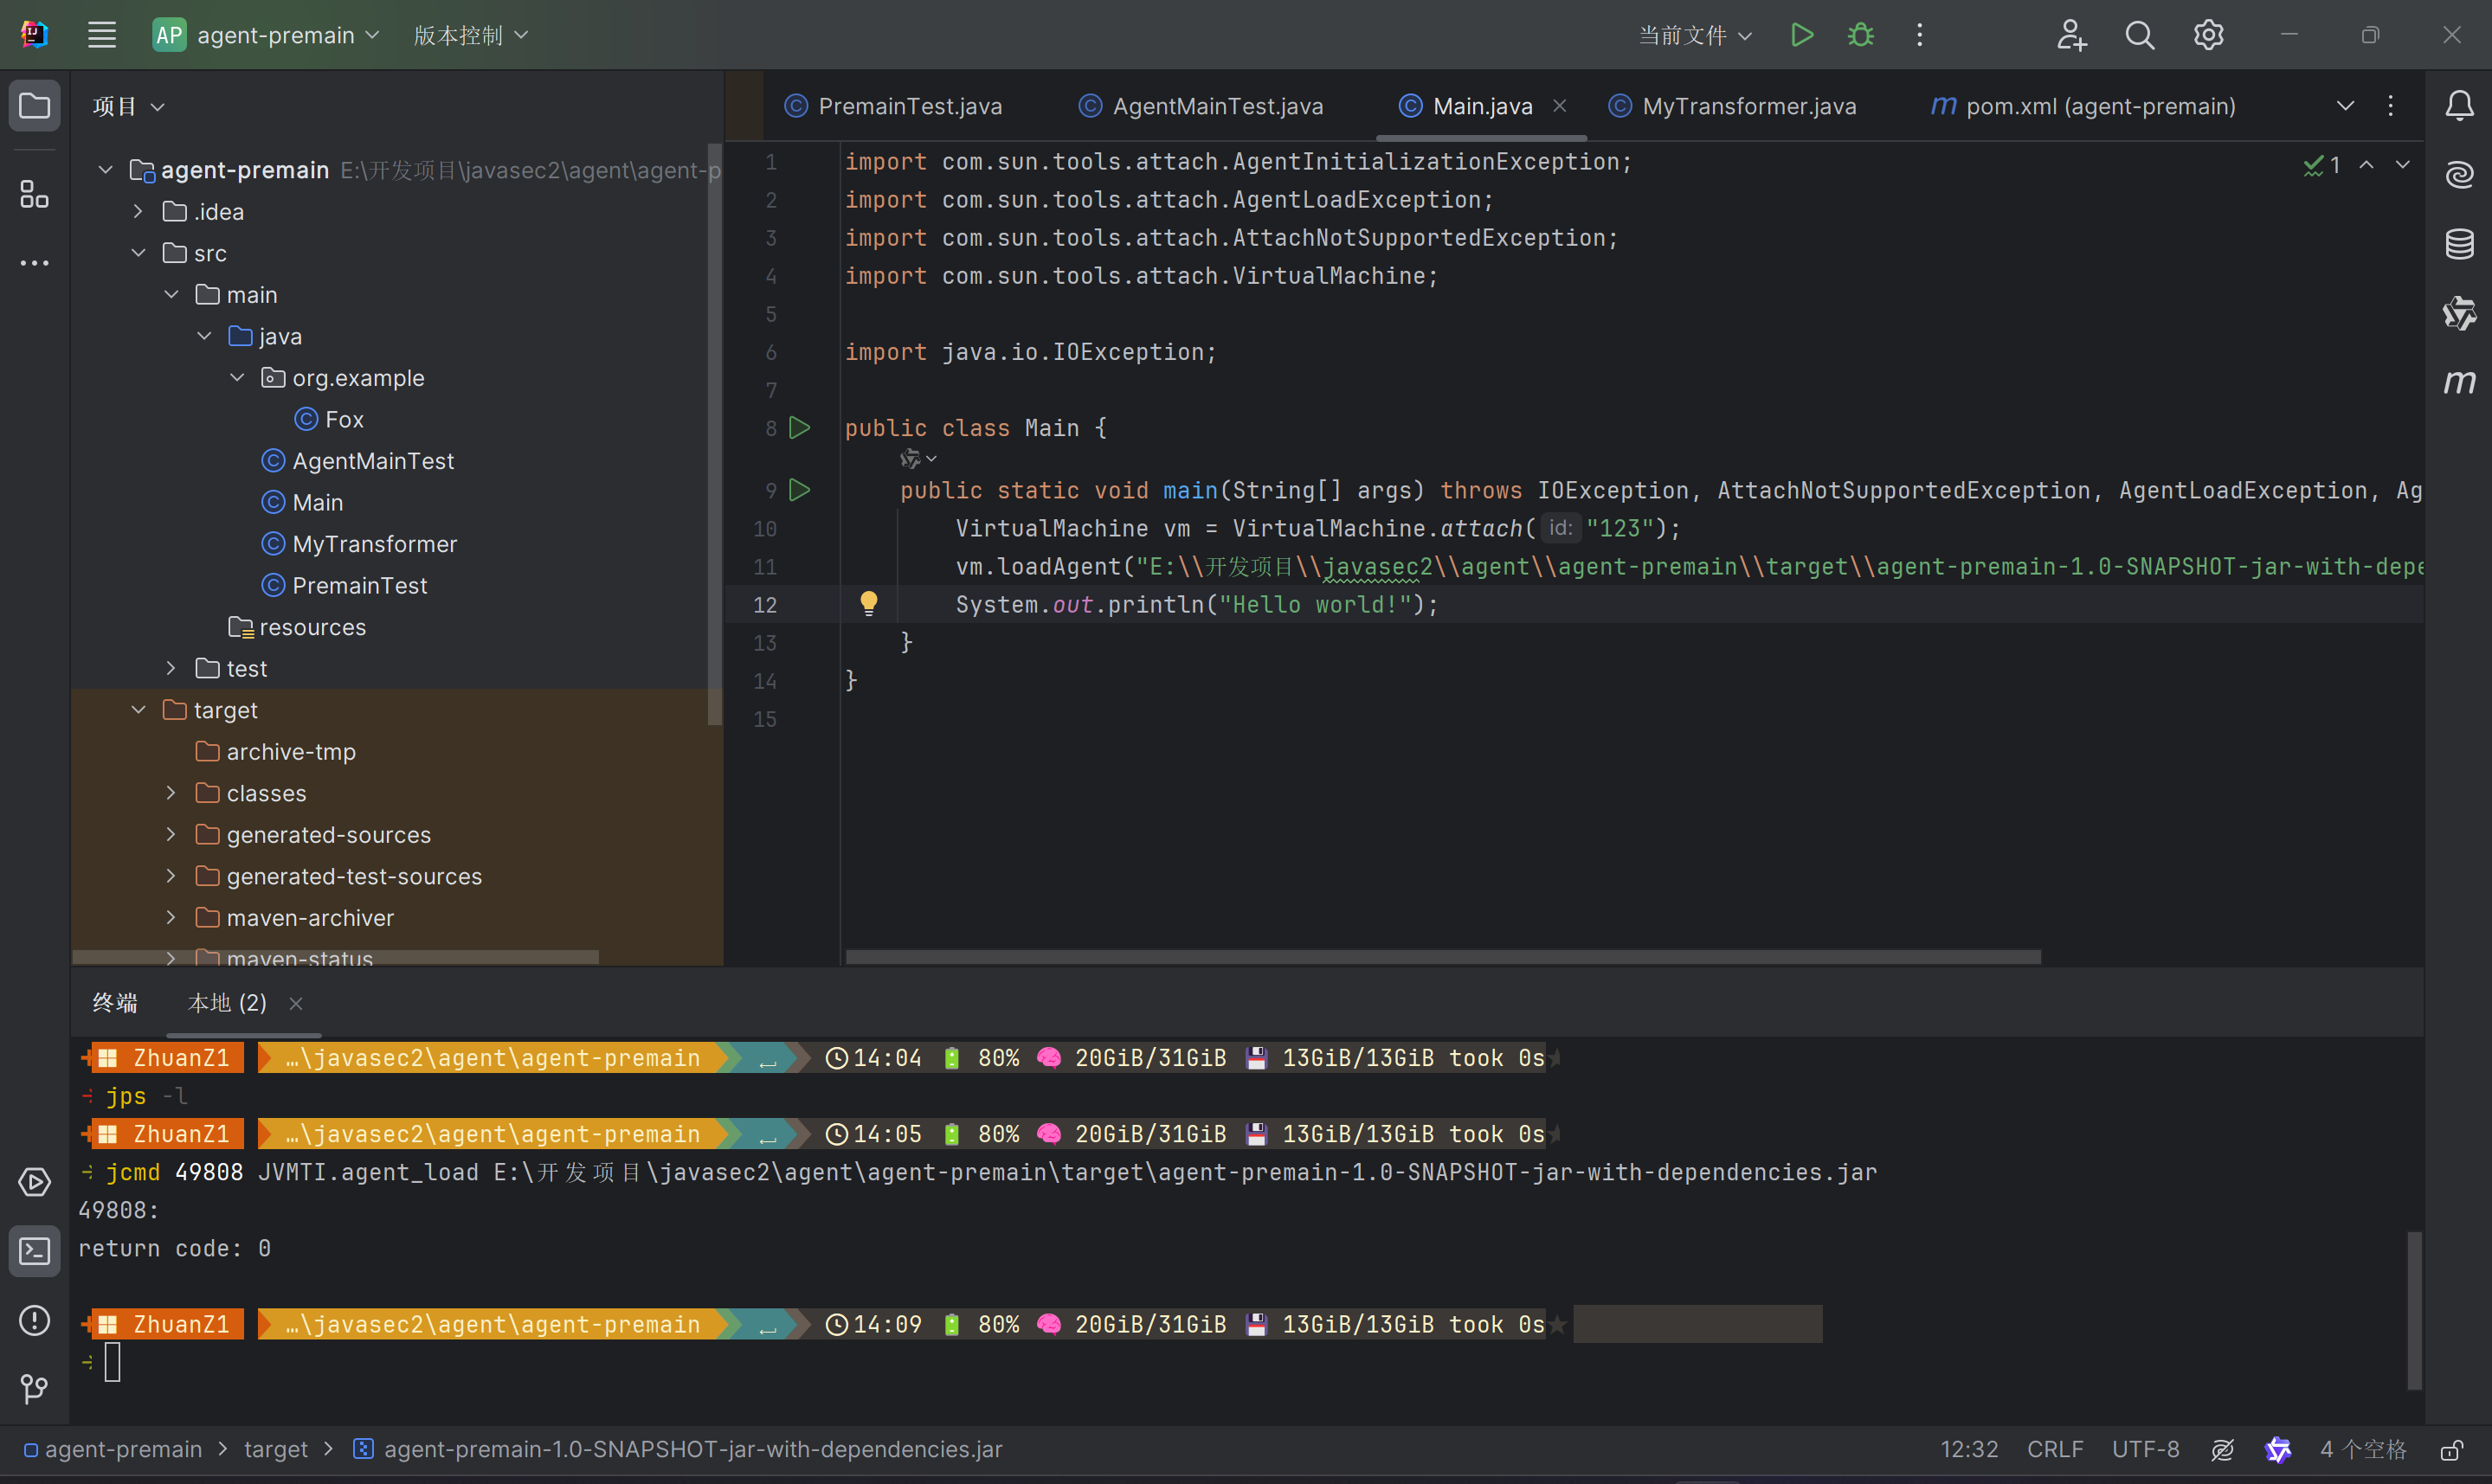
Task: Switch to PremainTest.java editor tab
Action: [909, 106]
